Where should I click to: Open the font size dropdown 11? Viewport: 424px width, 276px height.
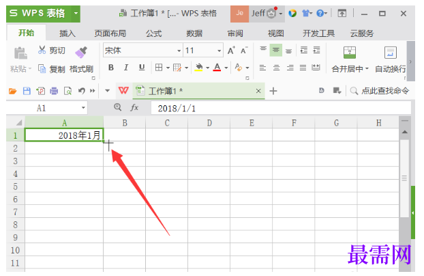pos(219,51)
